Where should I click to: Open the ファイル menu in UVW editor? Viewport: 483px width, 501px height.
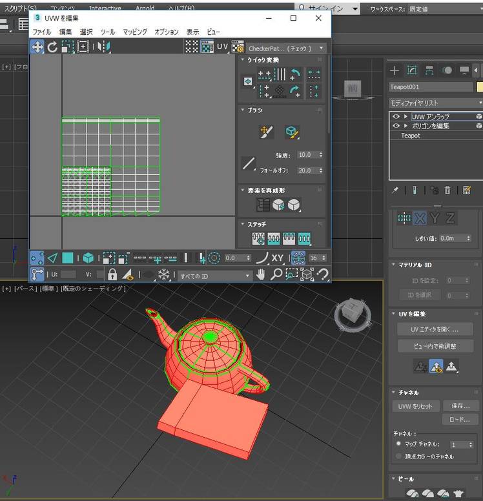pos(42,32)
